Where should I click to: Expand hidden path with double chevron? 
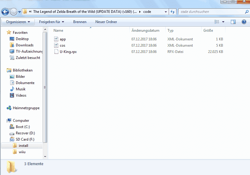coord(30,11)
